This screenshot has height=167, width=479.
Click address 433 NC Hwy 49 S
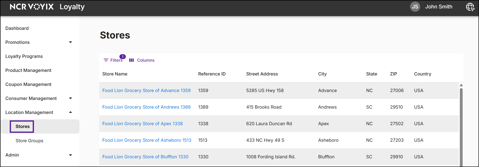[x=265, y=140]
